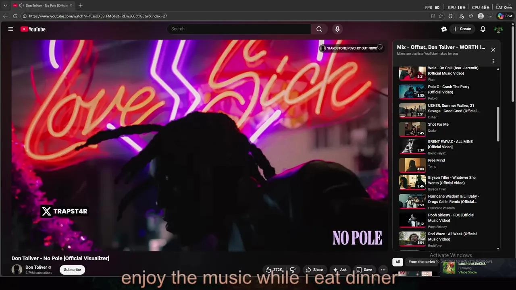Open browser profile icon
This screenshot has height=290, width=516.
[x=481, y=16]
